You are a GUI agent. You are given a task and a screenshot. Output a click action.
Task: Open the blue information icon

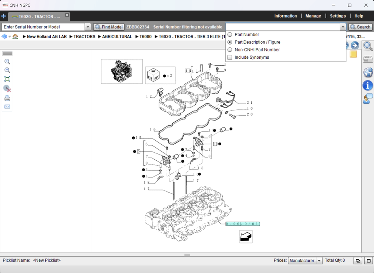click(368, 85)
